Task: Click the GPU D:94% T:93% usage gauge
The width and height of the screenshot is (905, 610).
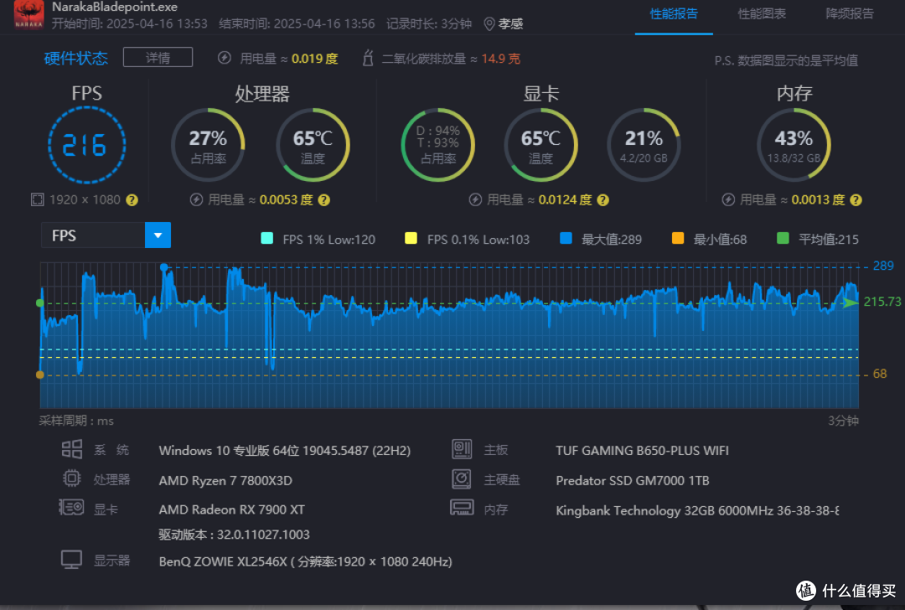Action: 438,145
